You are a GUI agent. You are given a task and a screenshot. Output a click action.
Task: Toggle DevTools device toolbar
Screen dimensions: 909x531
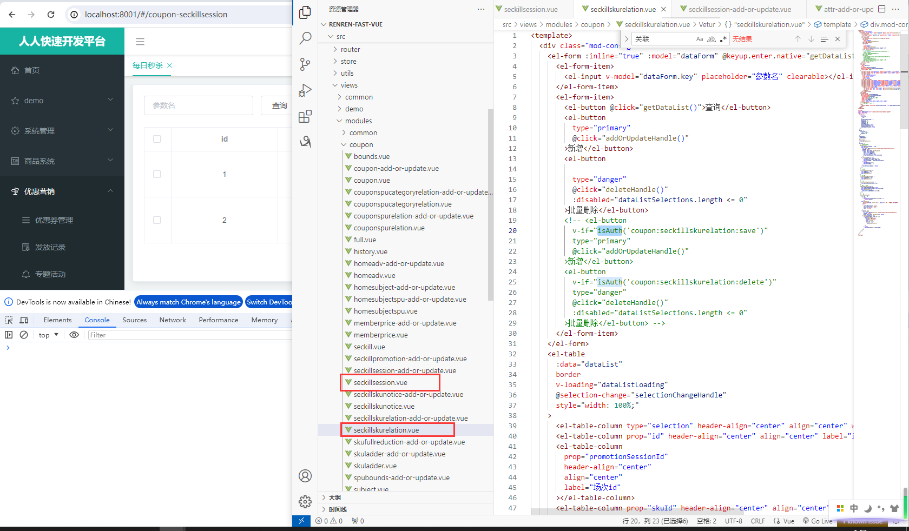pyautogui.click(x=24, y=320)
